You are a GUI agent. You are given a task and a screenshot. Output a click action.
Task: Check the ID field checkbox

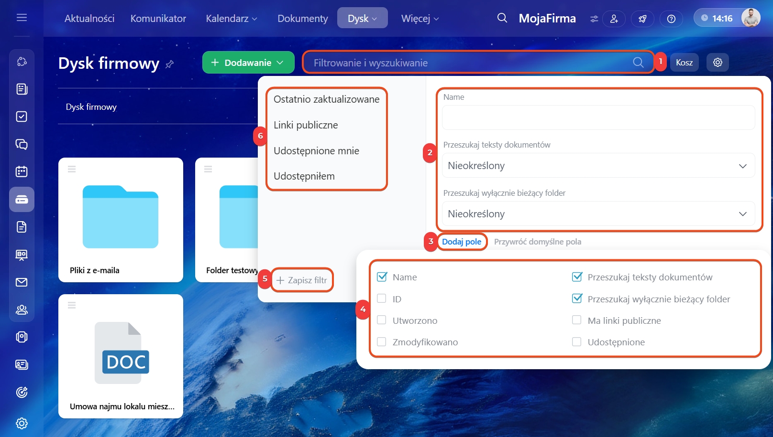tap(382, 298)
